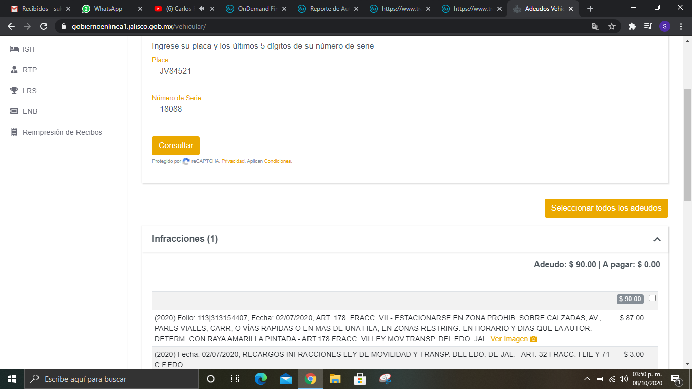Open the Chrome extensions puzzle icon

pos(632,26)
